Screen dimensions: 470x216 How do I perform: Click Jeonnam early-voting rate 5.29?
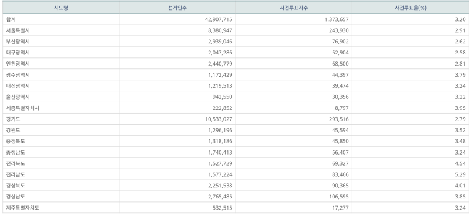coord(460,174)
